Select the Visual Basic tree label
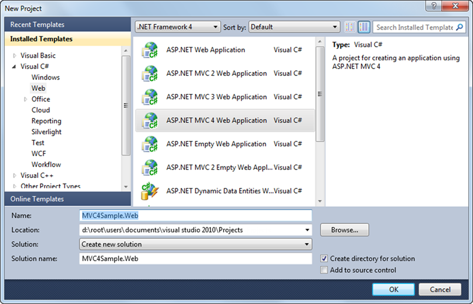The width and height of the screenshot is (473, 304). coord(38,56)
